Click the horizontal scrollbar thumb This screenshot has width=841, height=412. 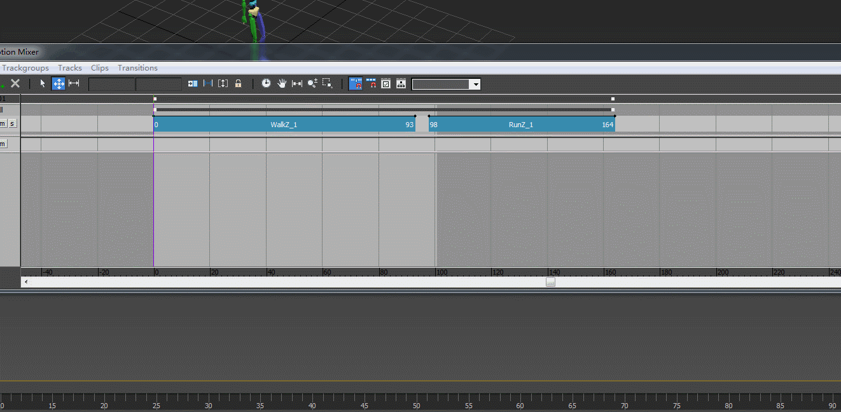coord(550,282)
